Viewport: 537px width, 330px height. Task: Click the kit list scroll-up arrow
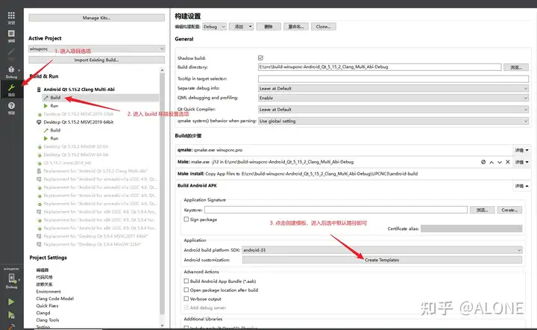(163, 70)
